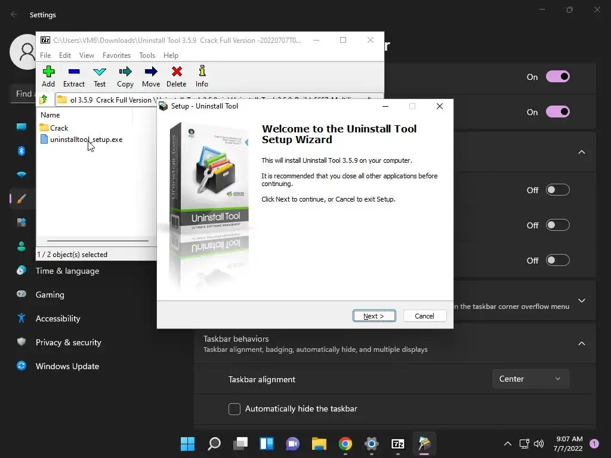Viewport: 611px width, 458px height.
Task: Select uninstalltool_setup.exe in 7-Zip
Action: coord(81,140)
